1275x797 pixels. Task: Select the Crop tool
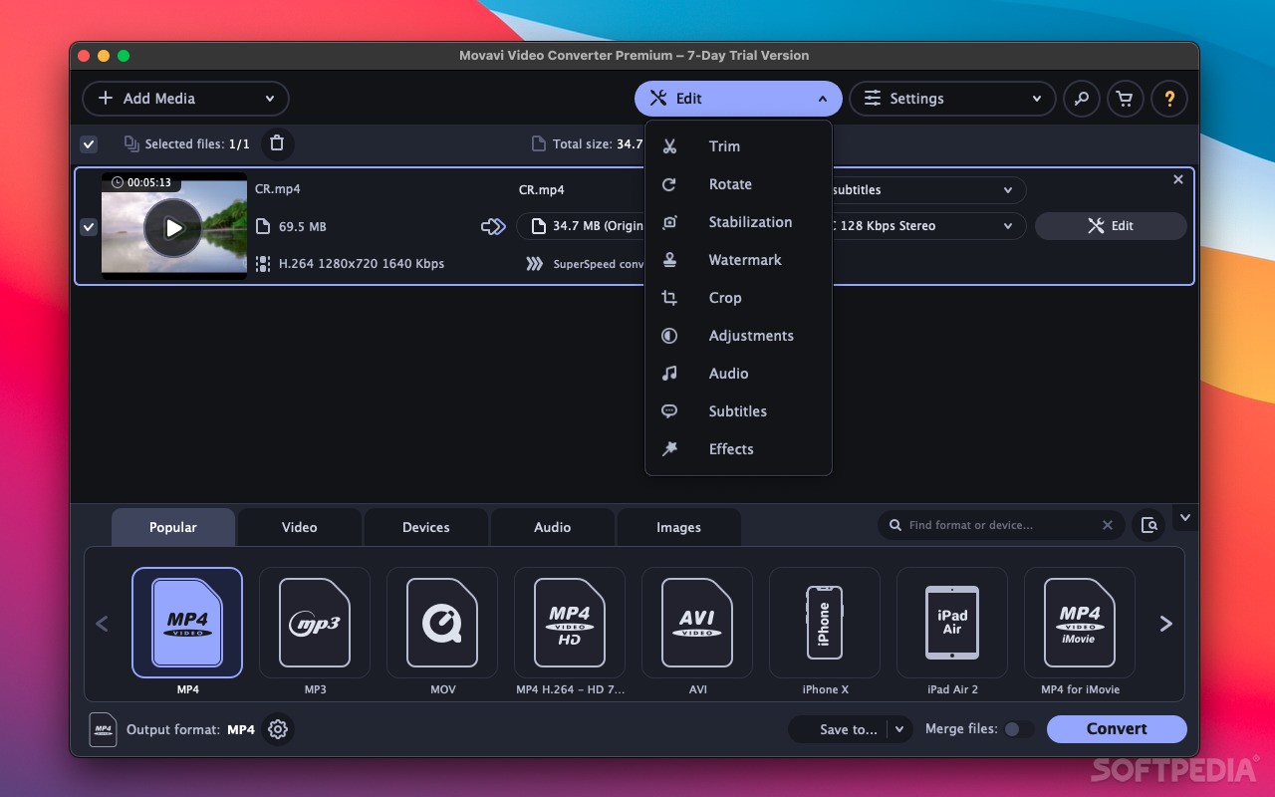[x=725, y=298]
